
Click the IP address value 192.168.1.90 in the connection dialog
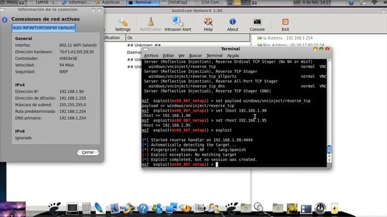71,92
